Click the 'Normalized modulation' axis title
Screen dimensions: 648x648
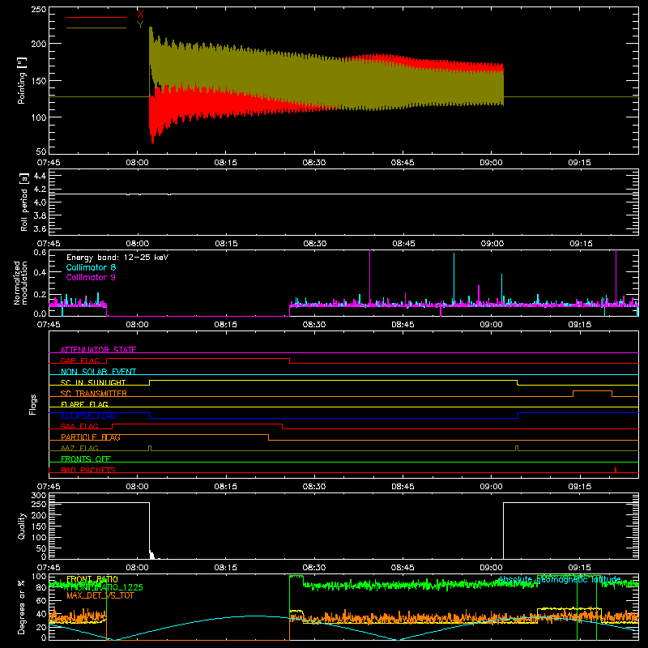click(20, 283)
